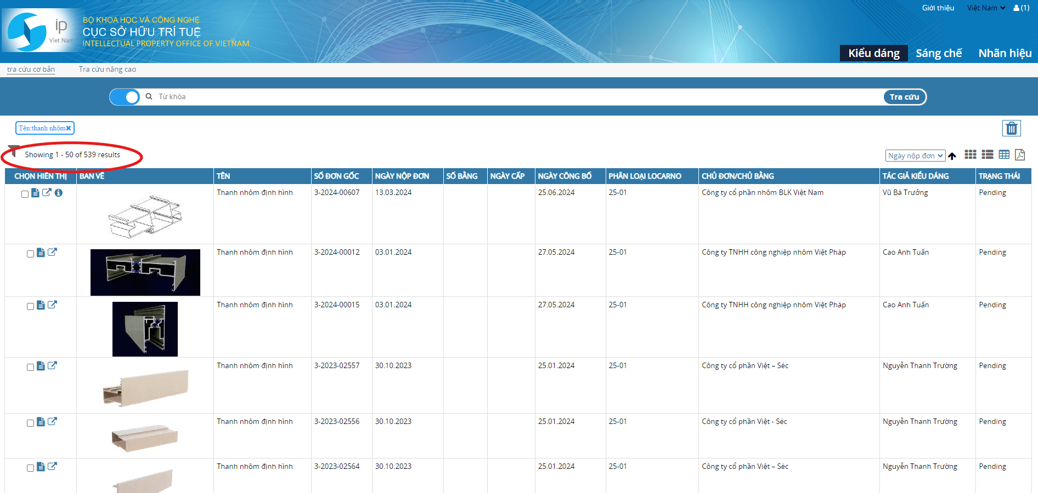Export results as PDF
This screenshot has height=493, width=1038.
1020,155
